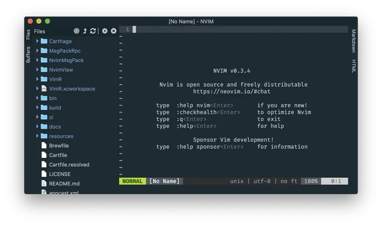Viewport: 382px width, 226px height.
Task: Click the Carthage folder icon
Action: pos(44,41)
